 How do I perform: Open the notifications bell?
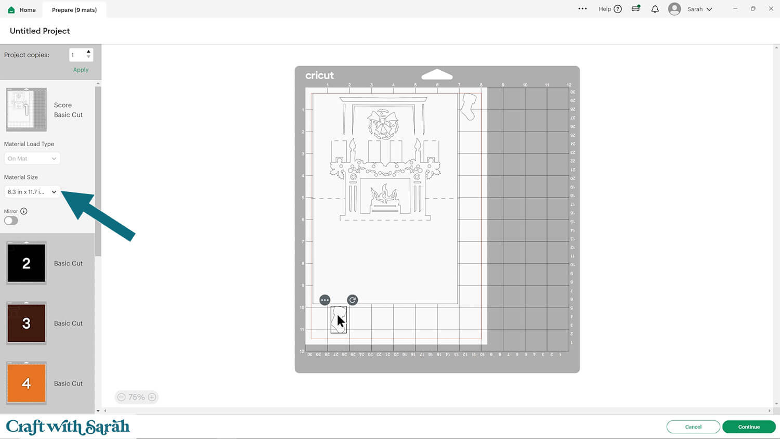[x=655, y=9]
